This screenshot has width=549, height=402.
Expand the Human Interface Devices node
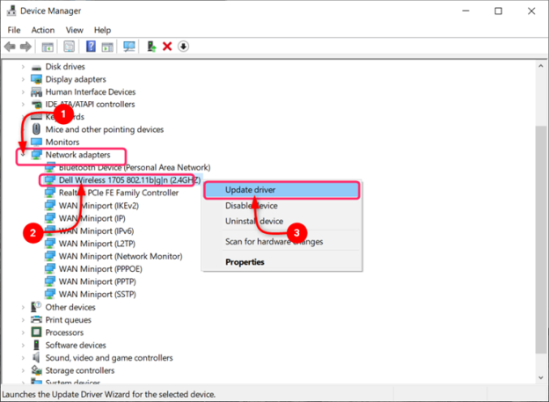(23, 92)
